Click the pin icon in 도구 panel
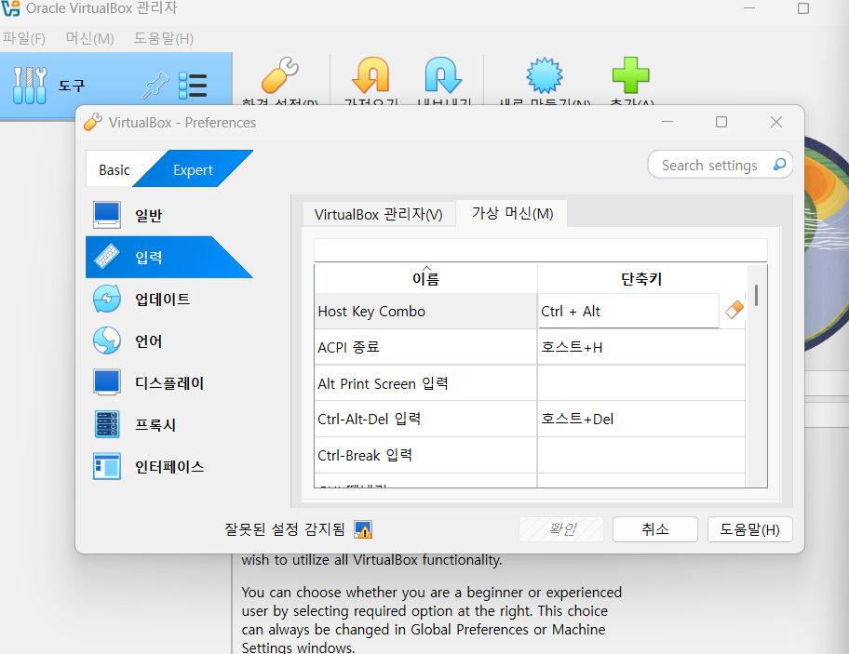 pyautogui.click(x=155, y=86)
